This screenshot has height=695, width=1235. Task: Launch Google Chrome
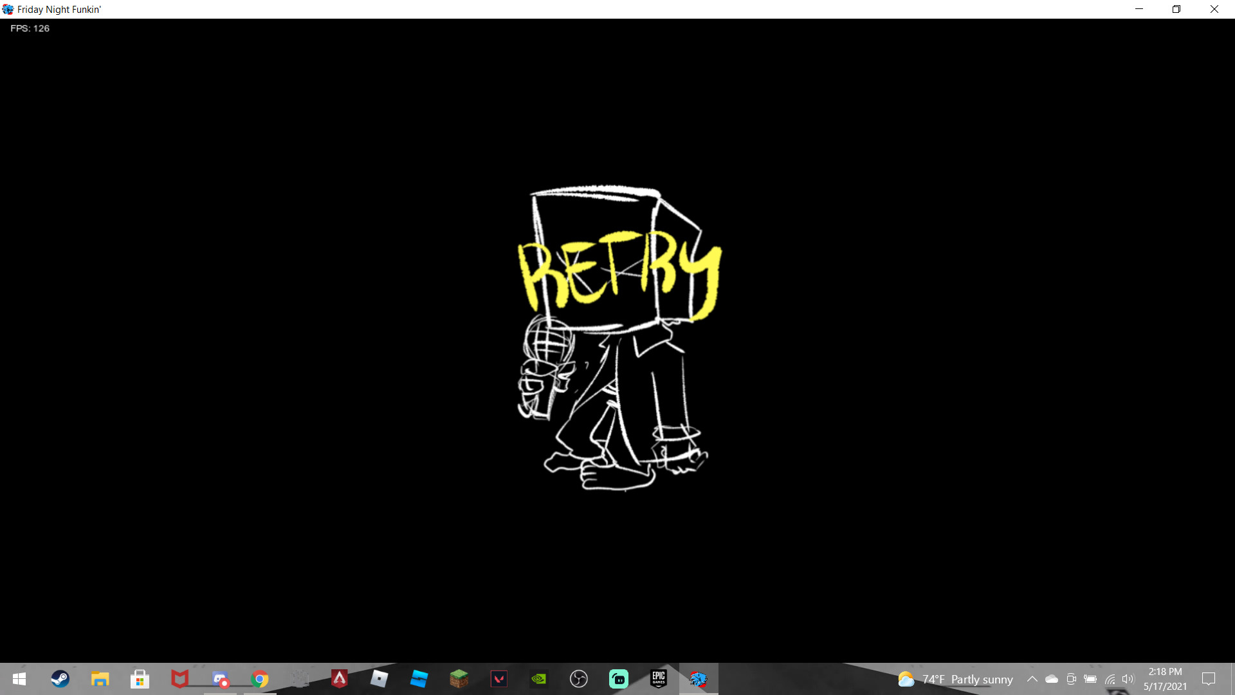260,679
